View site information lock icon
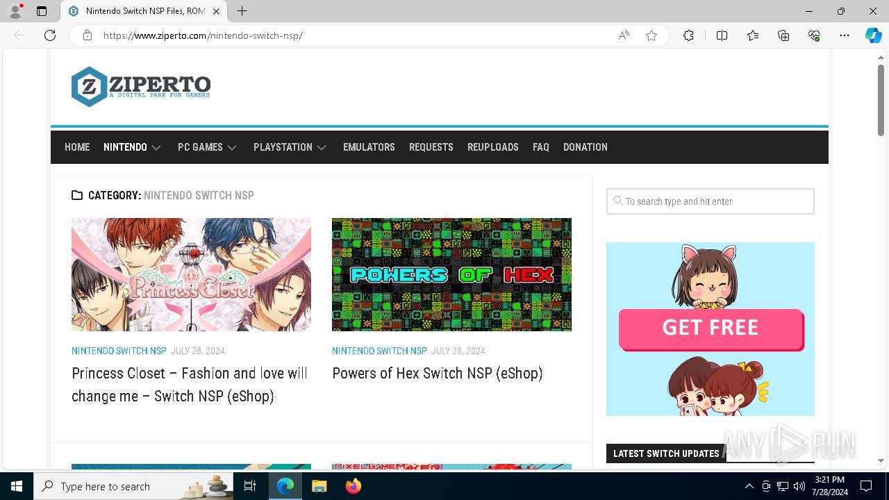 tap(88, 35)
